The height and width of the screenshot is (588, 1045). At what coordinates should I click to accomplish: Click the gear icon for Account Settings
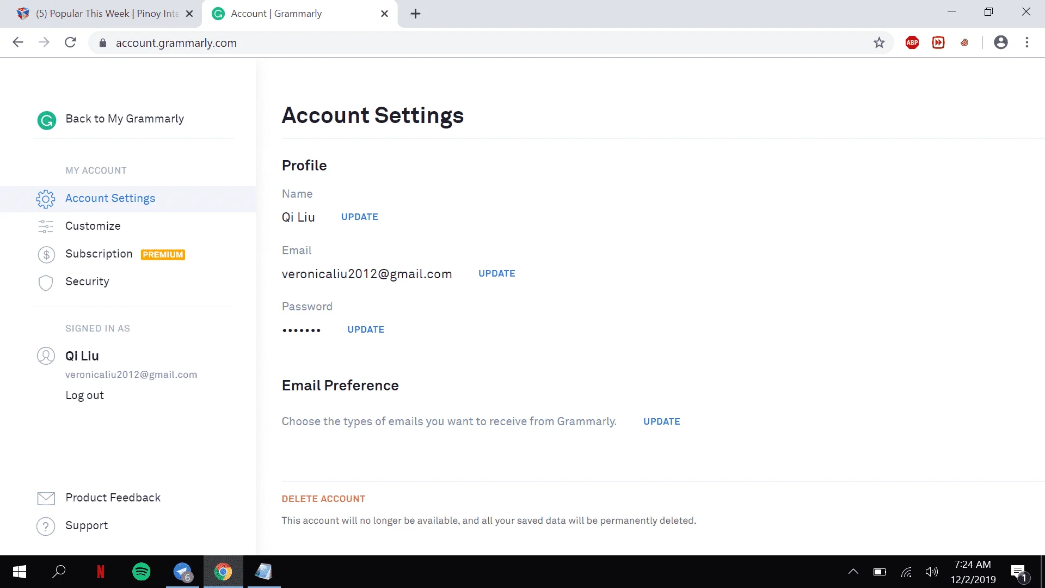pyautogui.click(x=46, y=199)
